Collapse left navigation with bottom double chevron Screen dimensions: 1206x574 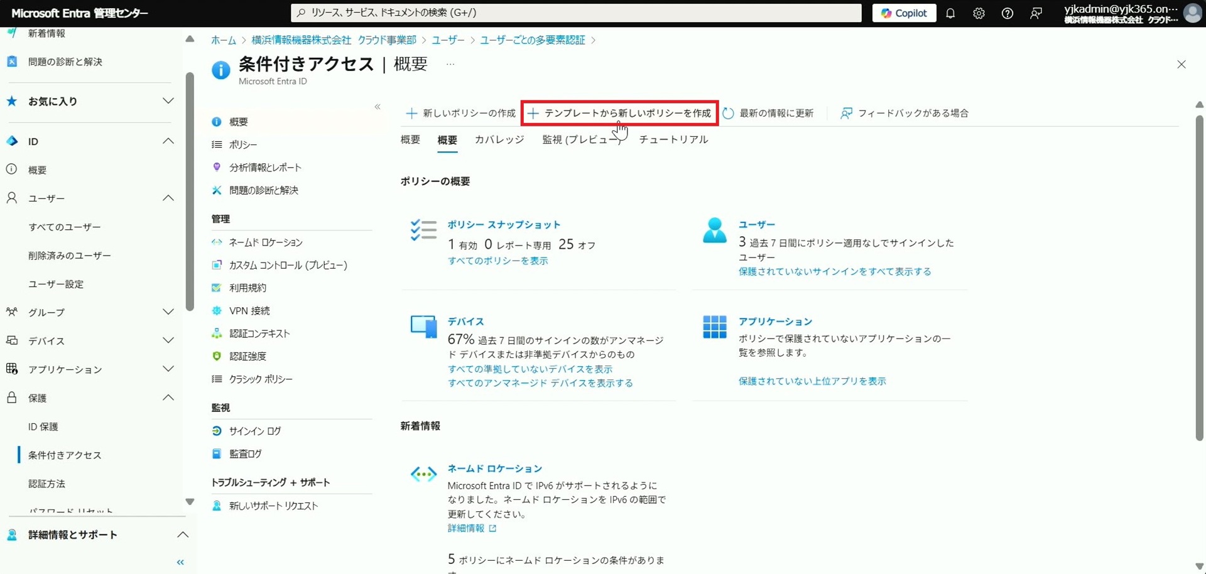(180, 563)
